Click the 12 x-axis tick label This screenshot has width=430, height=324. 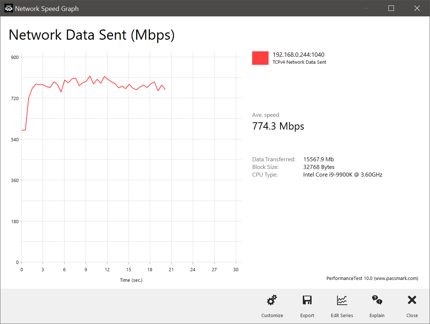[x=107, y=270]
